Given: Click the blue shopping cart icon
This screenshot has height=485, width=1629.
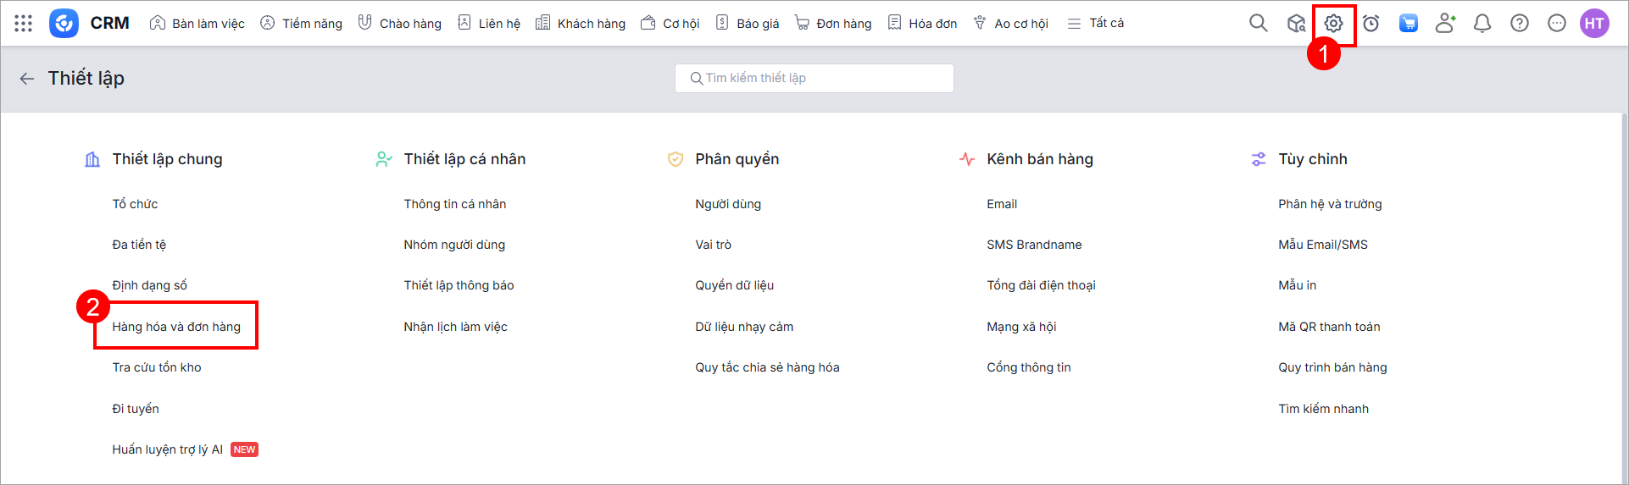Looking at the screenshot, I should click(x=1408, y=24).
